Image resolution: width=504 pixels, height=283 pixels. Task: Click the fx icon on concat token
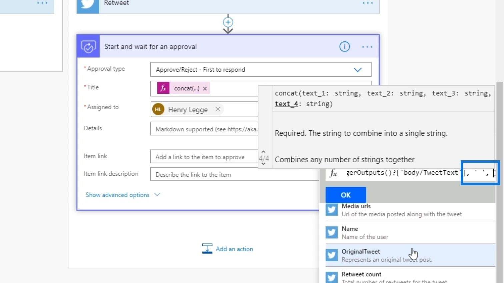click(x=163, y=88)
